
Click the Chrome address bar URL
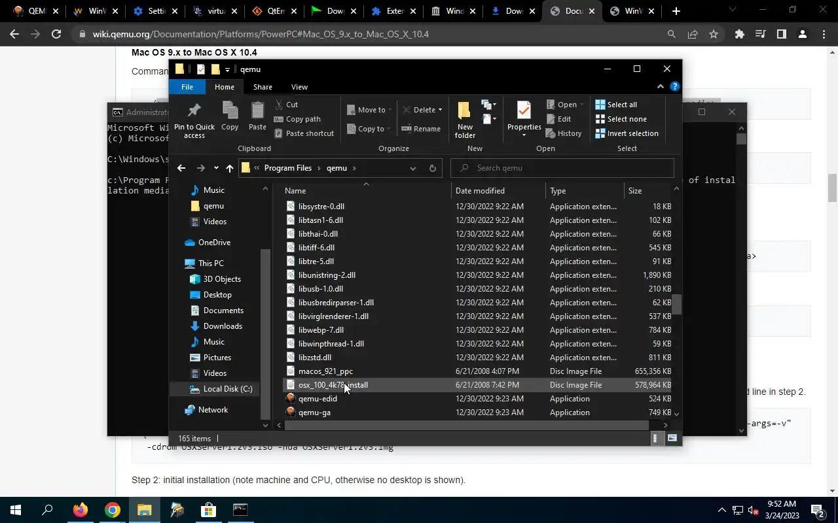[261, 34]
